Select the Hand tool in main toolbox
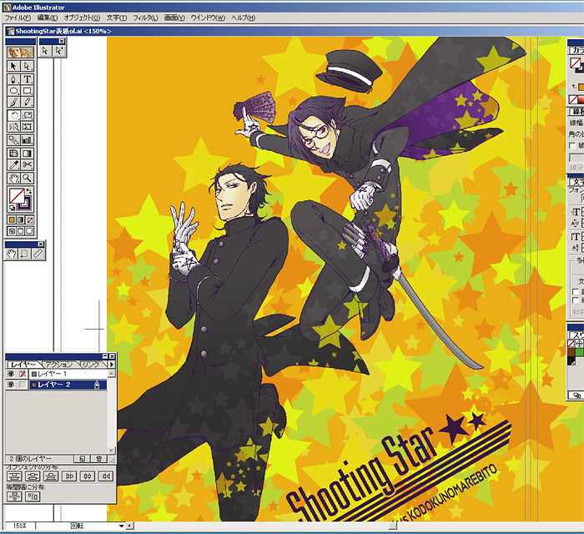This screenshot has width=584, height=534. [x=14, y=179]
